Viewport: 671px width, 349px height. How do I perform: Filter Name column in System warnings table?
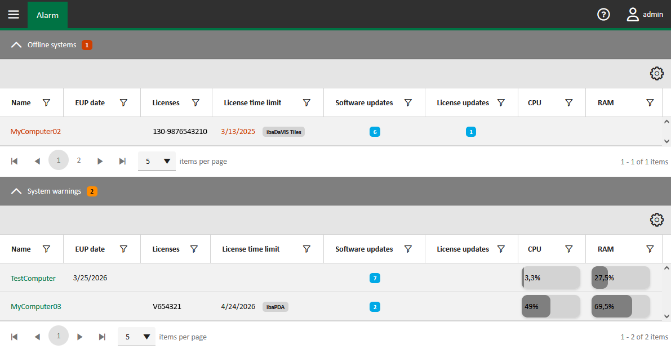[47, 249]
